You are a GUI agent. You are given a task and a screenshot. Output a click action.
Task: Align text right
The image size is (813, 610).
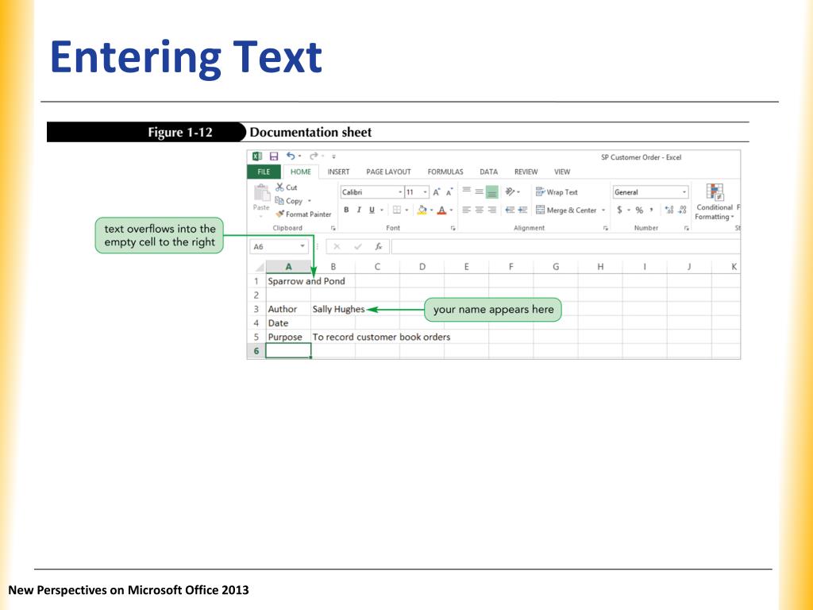[x=492, y=210]
